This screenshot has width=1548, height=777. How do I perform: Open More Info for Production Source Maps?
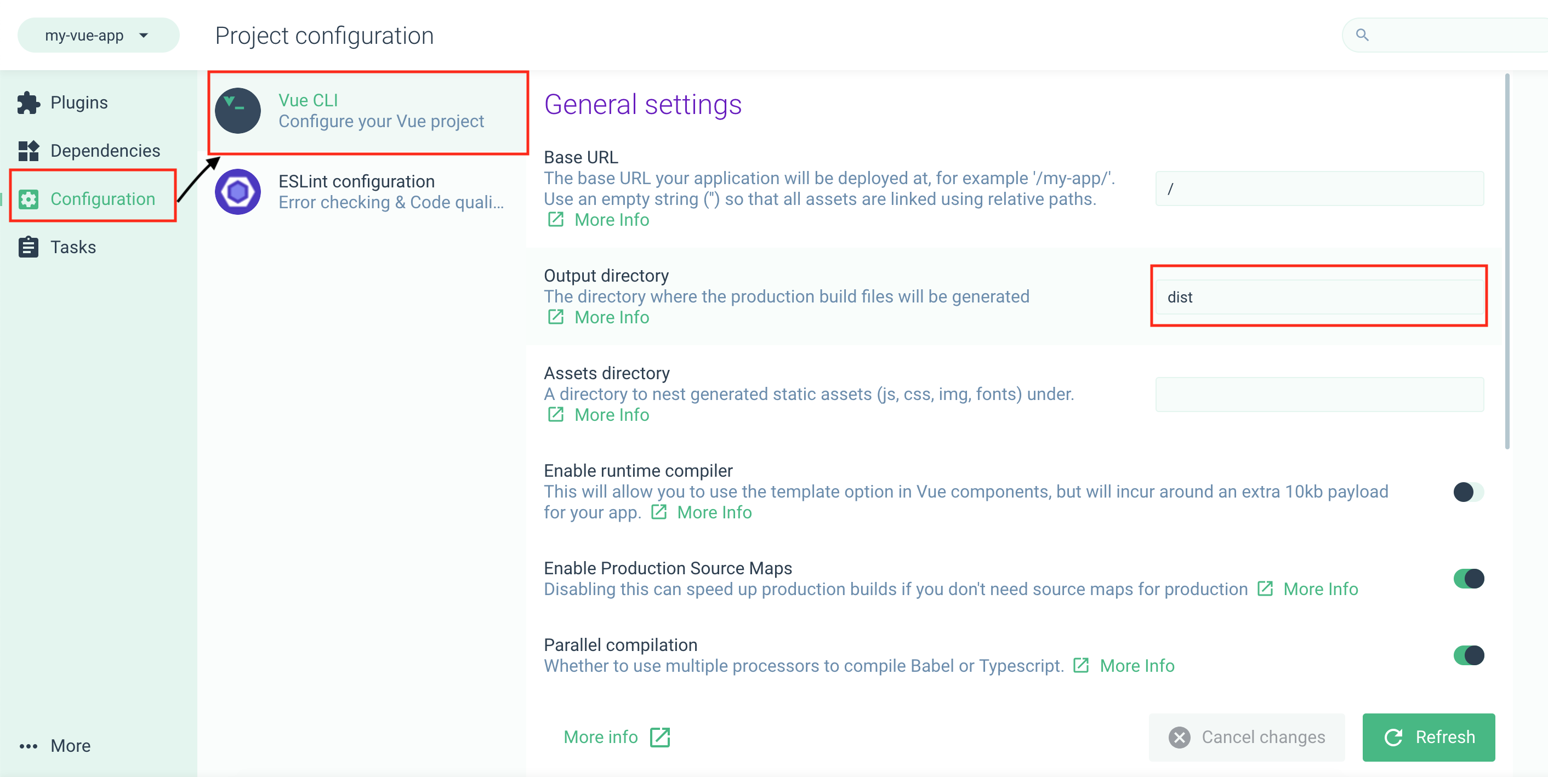coord(1321,589)
